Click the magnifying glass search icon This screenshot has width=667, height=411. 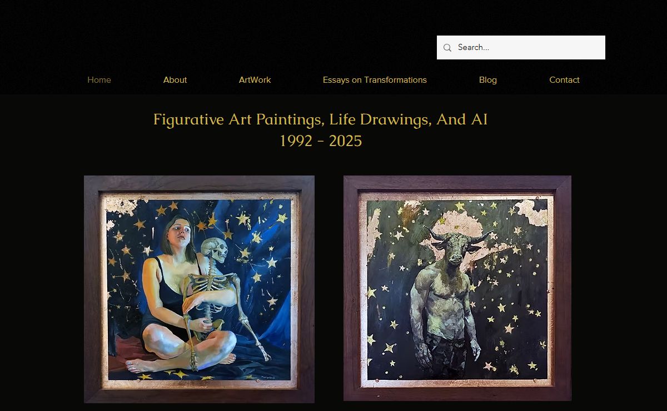447,48
